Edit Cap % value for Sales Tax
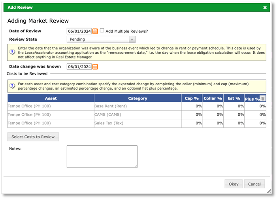 (x=192, y=123)
